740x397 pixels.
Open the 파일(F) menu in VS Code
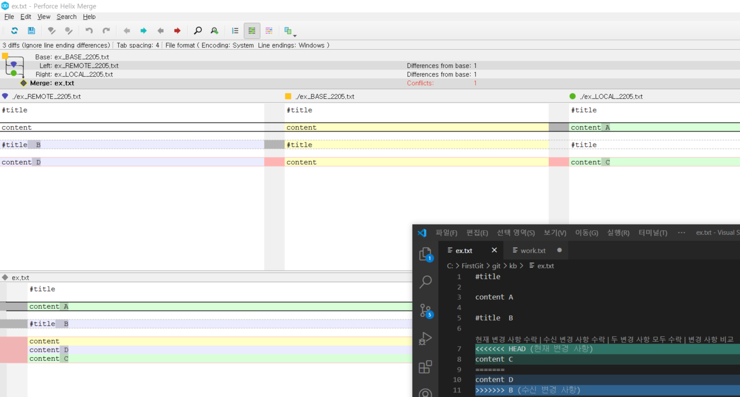446,233
